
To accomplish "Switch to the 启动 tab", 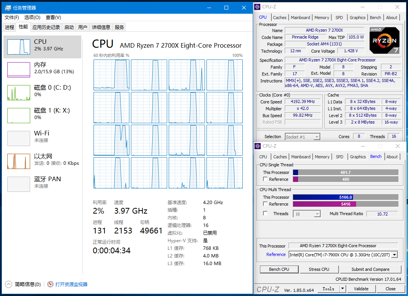I will [x=69, y=27].
